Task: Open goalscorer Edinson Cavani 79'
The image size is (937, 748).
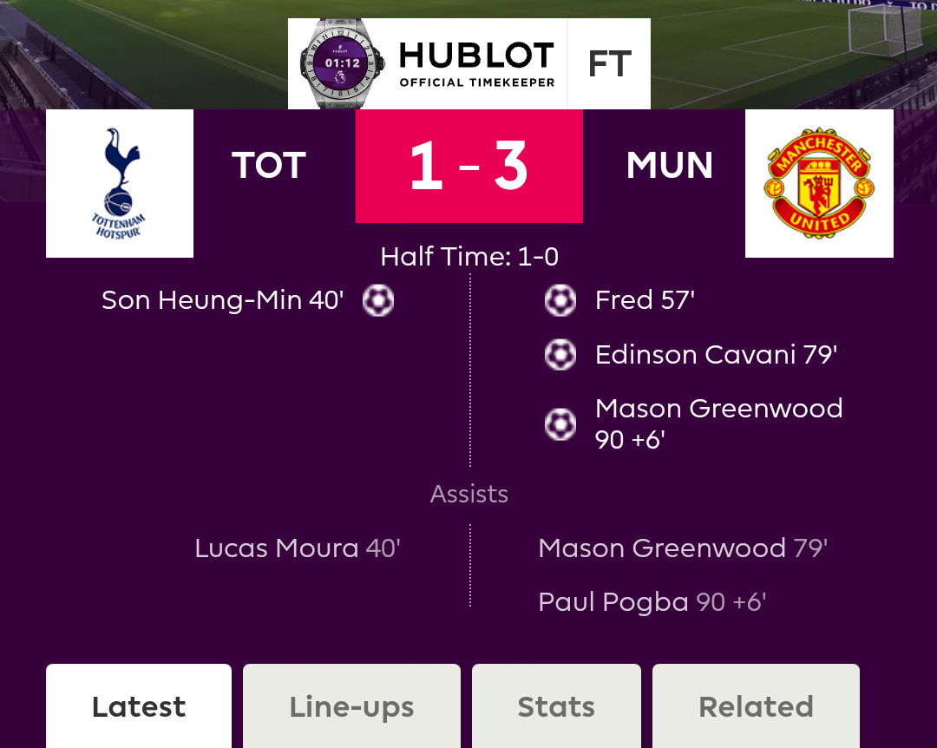Action: click(716, 355)
